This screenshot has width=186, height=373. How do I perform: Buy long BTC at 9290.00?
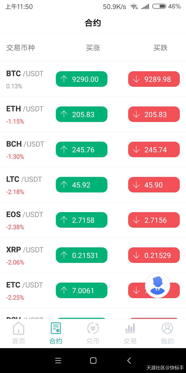tap(82, 79)
